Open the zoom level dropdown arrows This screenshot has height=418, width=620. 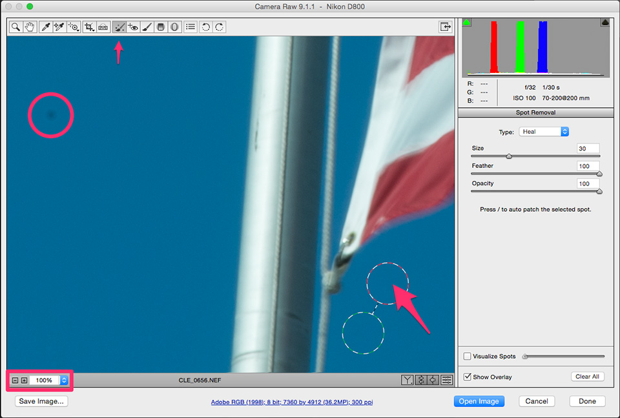point(64,381)
